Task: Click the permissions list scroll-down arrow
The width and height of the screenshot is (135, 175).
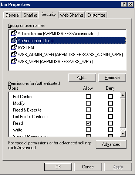Action: [x=123, y=134]
